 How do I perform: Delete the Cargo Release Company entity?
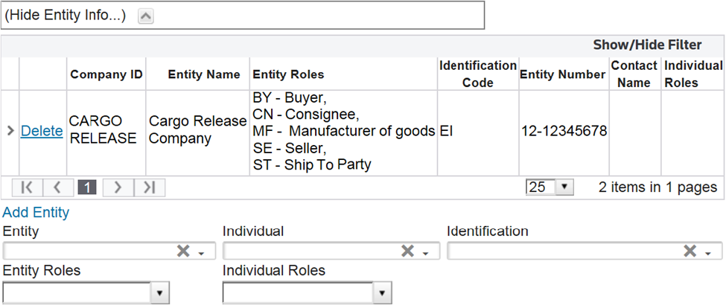[x=42, y=131]
